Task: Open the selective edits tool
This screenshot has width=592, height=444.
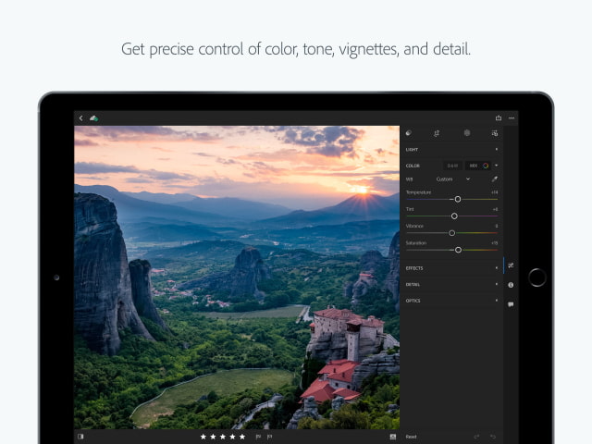Action: tap(495, 133)
